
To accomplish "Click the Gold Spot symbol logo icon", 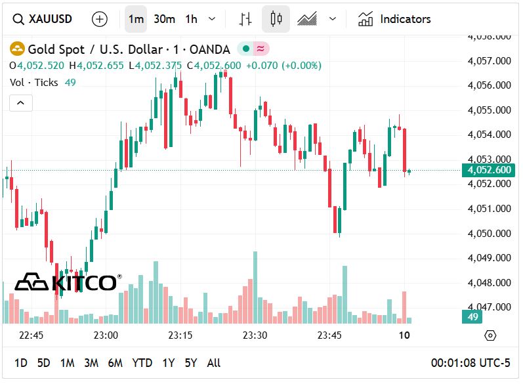I will 17,49.
